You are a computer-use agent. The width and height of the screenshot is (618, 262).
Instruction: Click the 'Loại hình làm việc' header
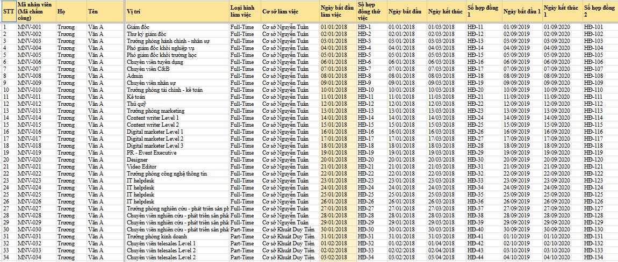tap(245, 11)
